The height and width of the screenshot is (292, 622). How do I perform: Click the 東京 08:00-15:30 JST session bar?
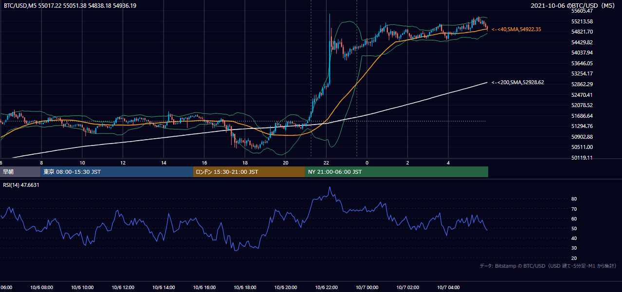(117, 172)
